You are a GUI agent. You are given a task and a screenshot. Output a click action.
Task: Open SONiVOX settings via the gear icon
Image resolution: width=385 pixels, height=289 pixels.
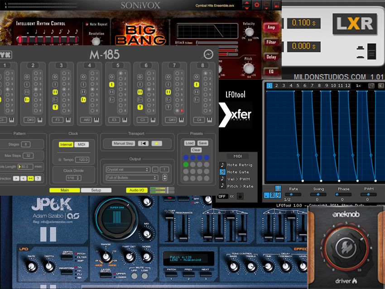point(257,5)
